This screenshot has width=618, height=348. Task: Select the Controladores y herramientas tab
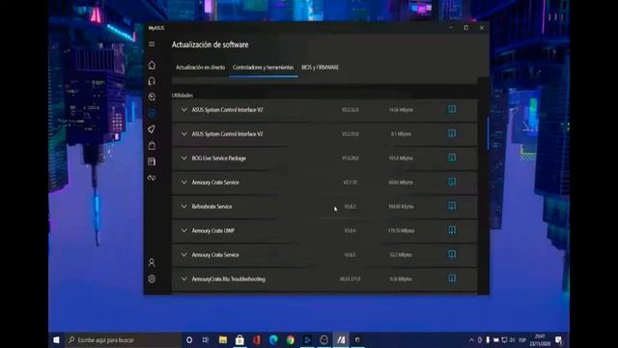click(263, 68)
